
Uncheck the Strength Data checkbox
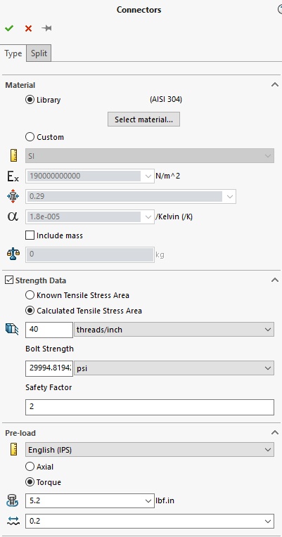9,280
